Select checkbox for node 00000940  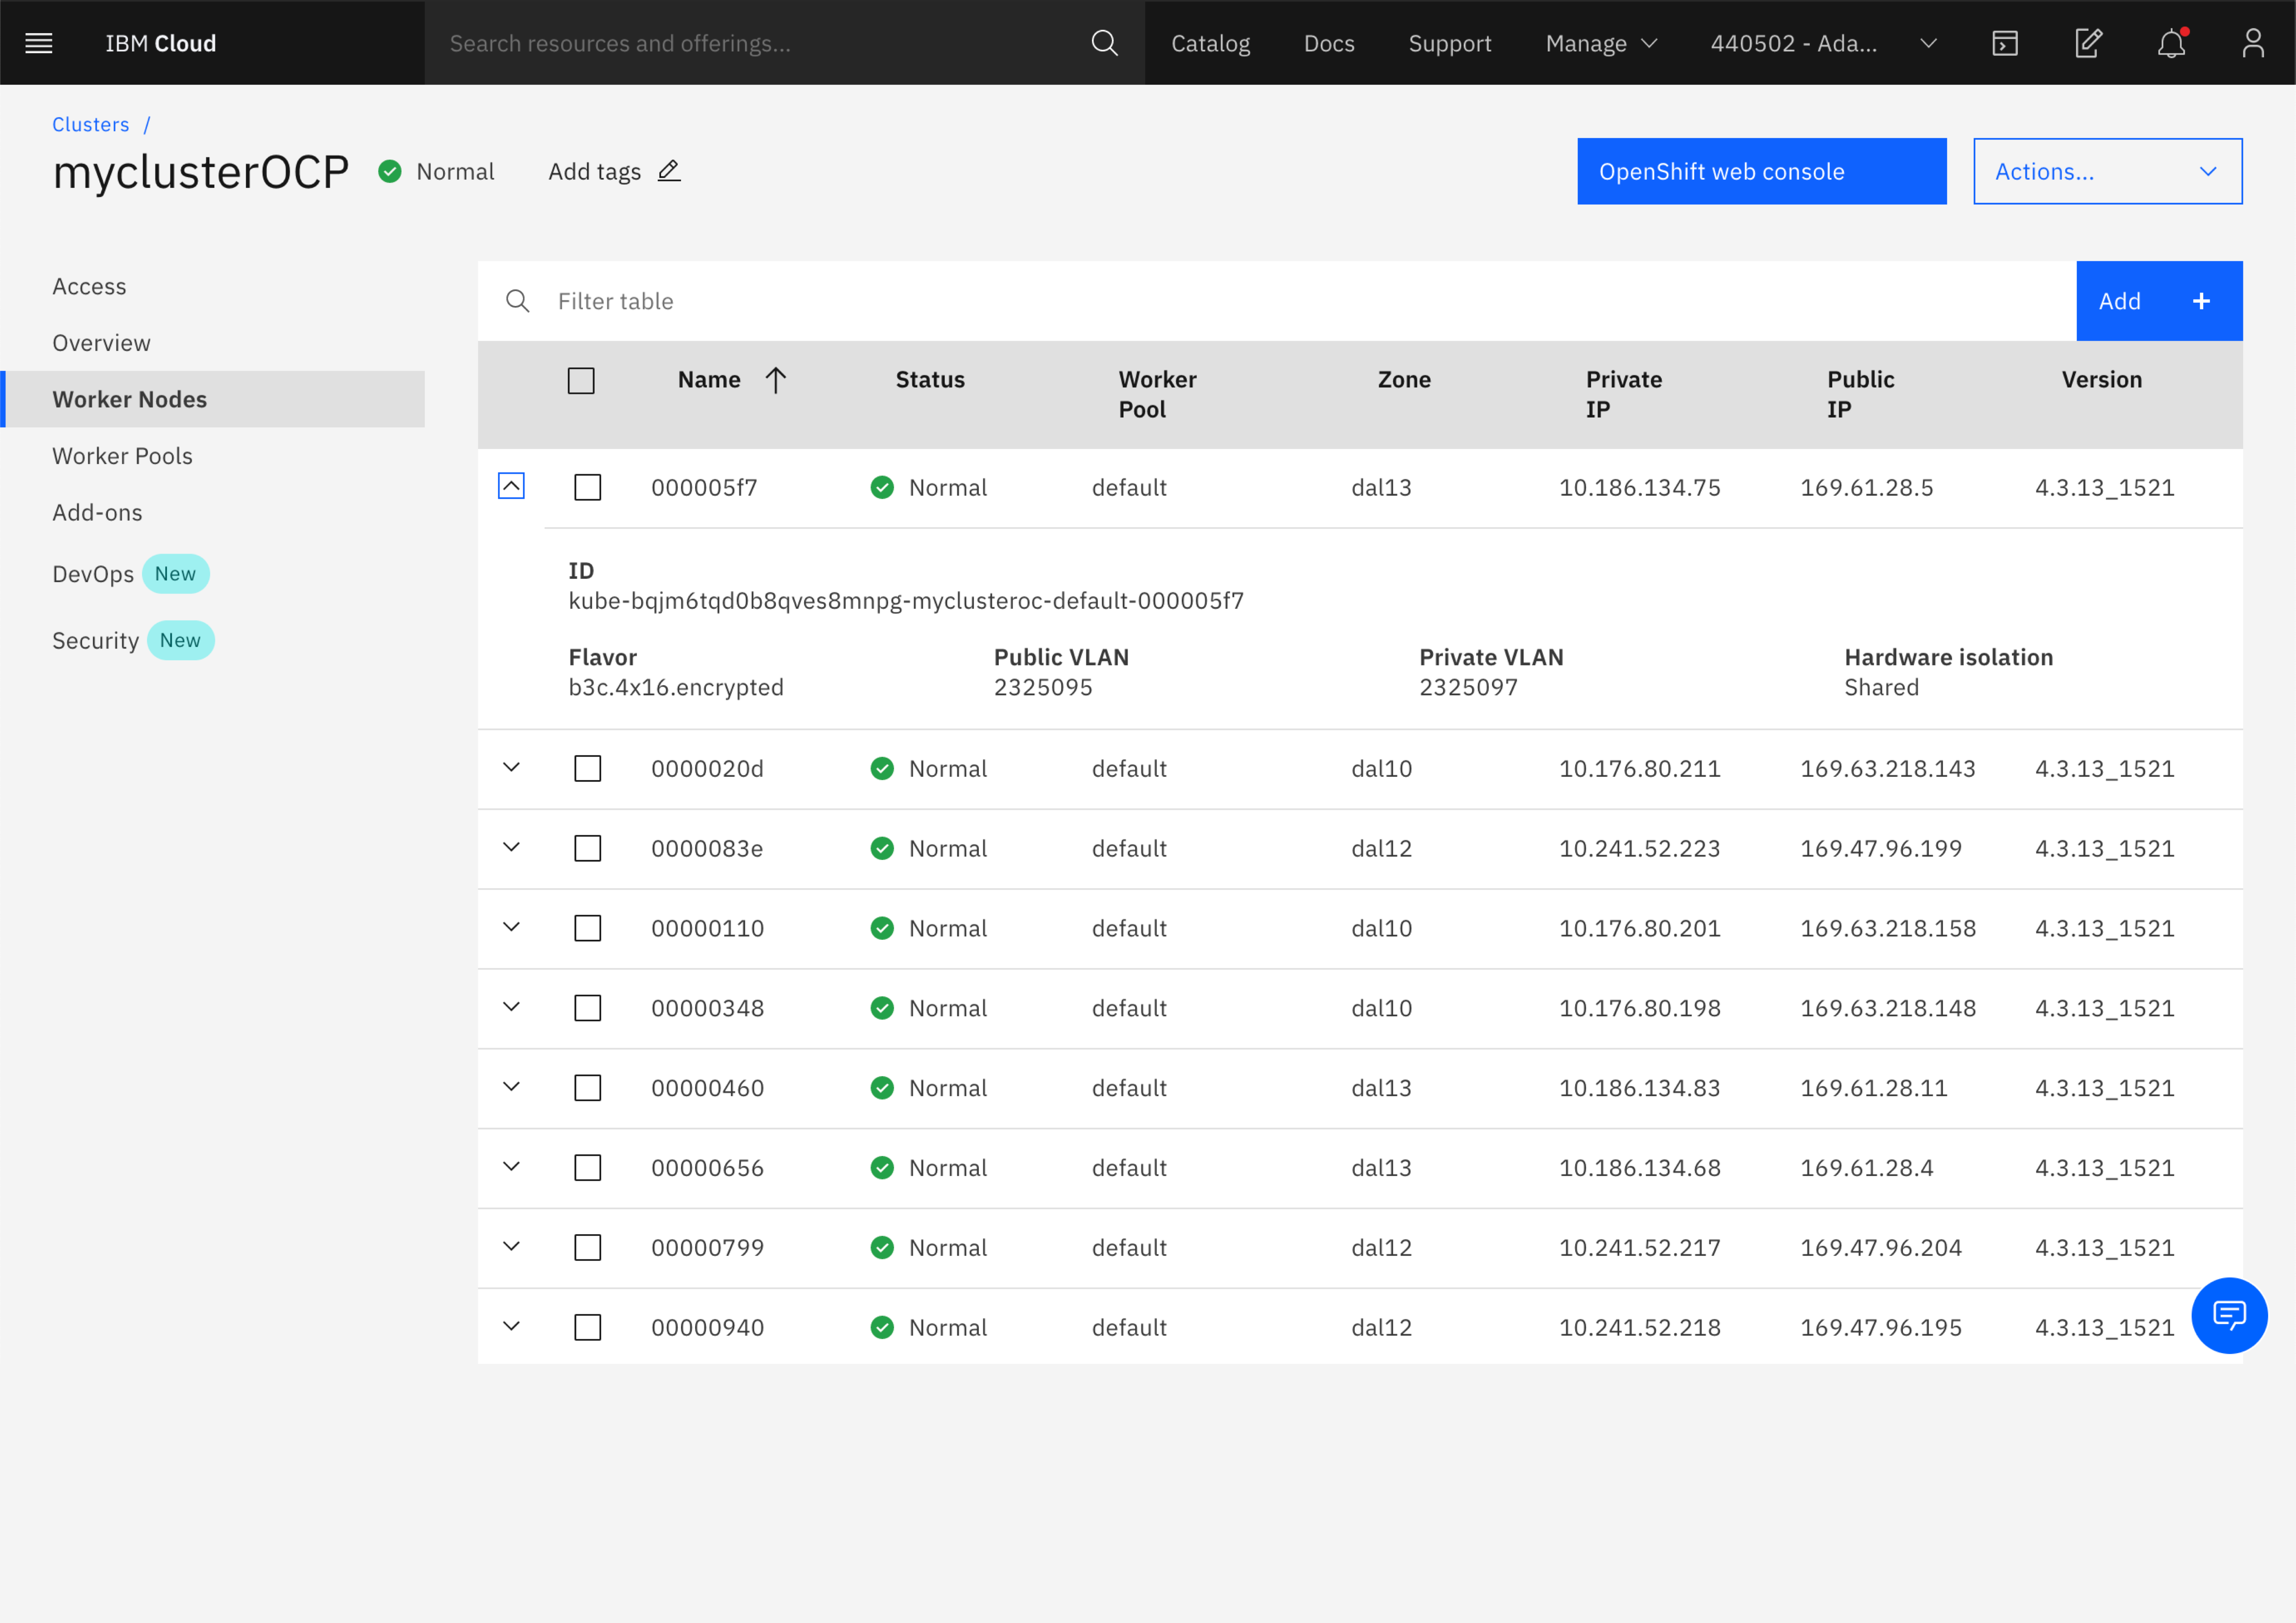588,1327
